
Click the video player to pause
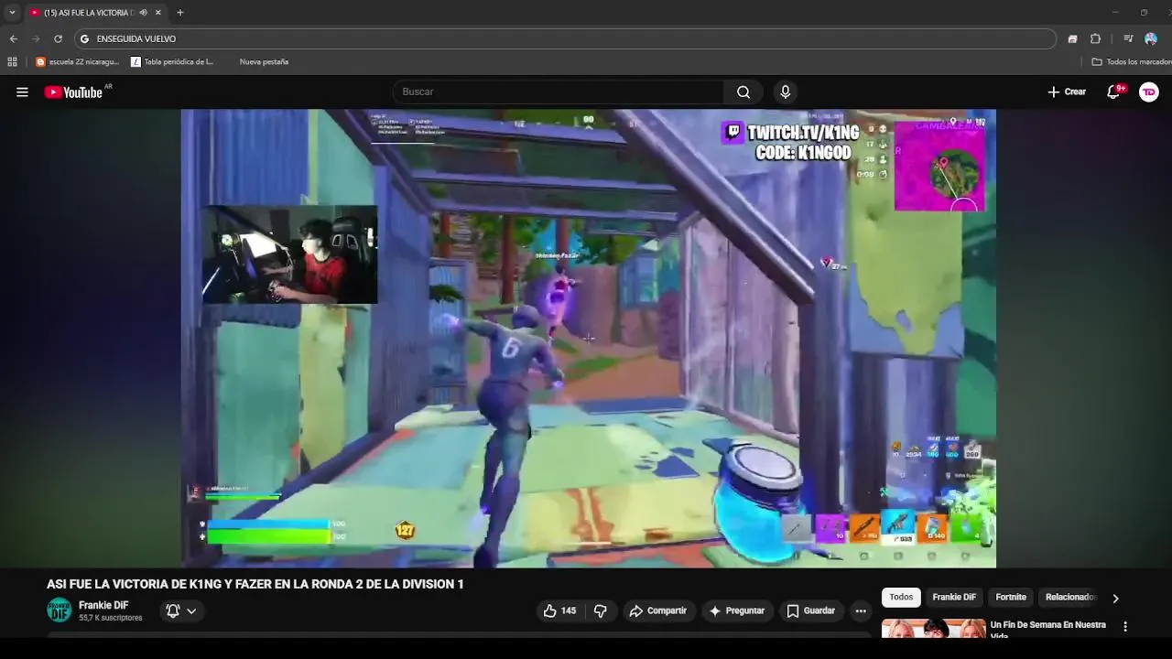point(588,339)
